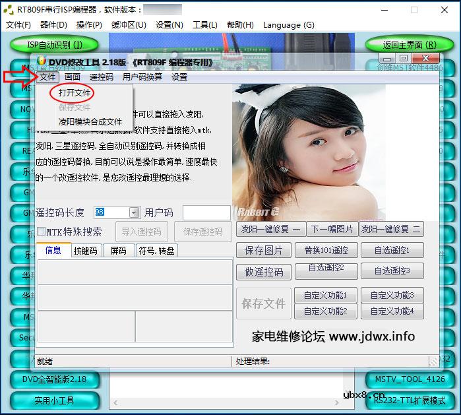Click the 用户码 input field
The height and width of the screenshot is (415, 461).
pyautogui.click(x=206, y=212)
